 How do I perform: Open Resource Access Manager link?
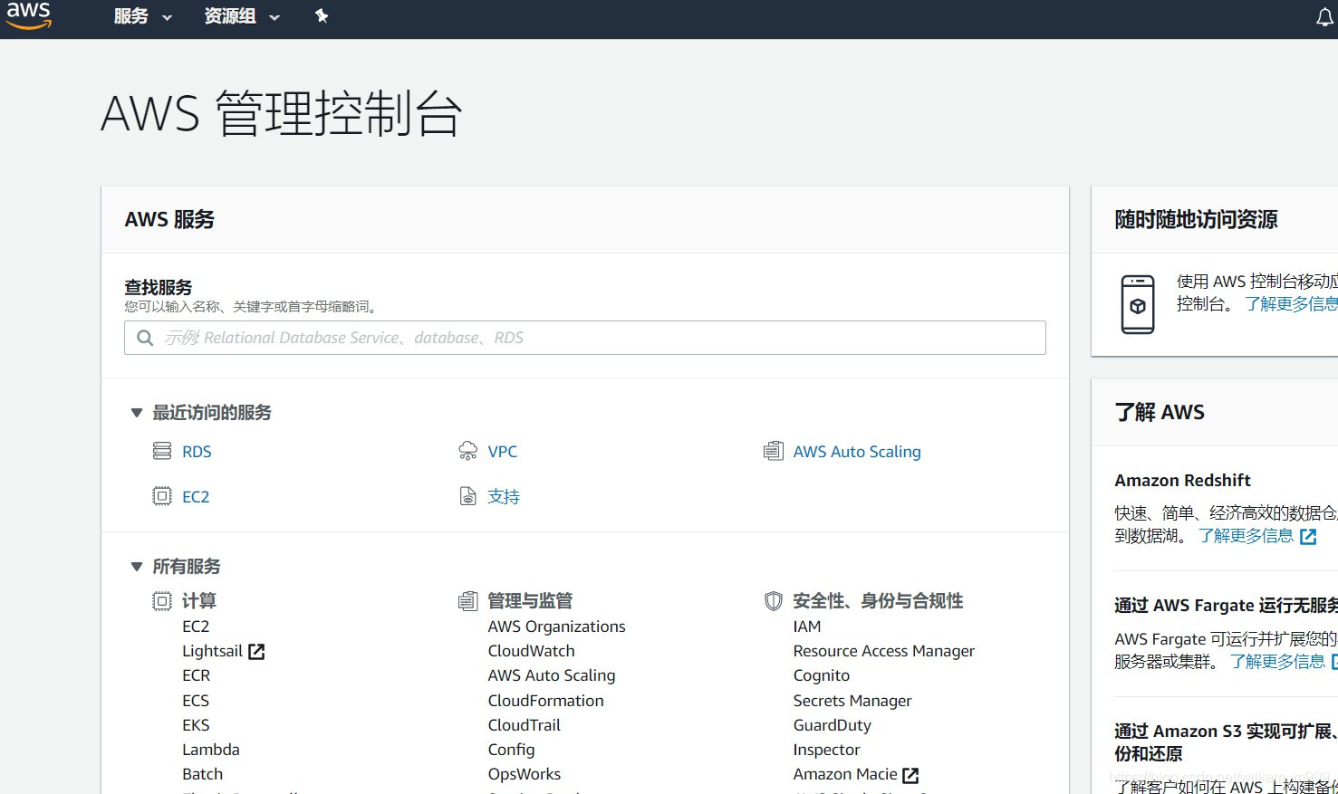coord(884,651)
